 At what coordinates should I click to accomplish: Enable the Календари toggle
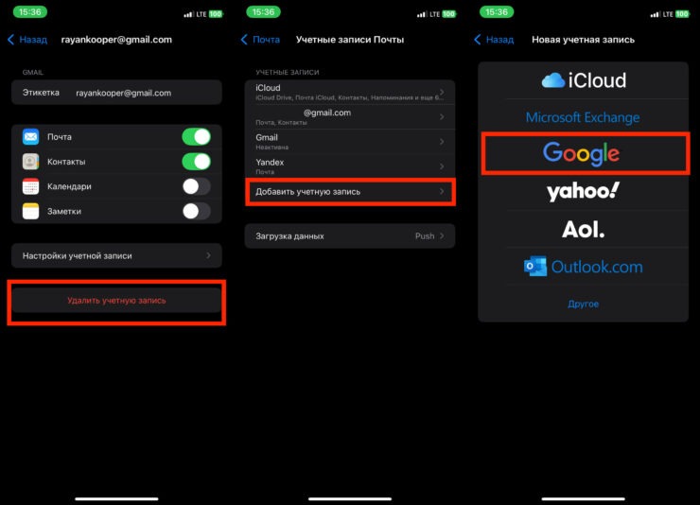197,186
